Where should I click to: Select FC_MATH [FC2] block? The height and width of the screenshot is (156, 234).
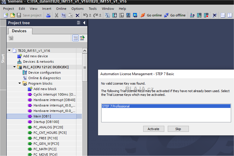point(45,149)
